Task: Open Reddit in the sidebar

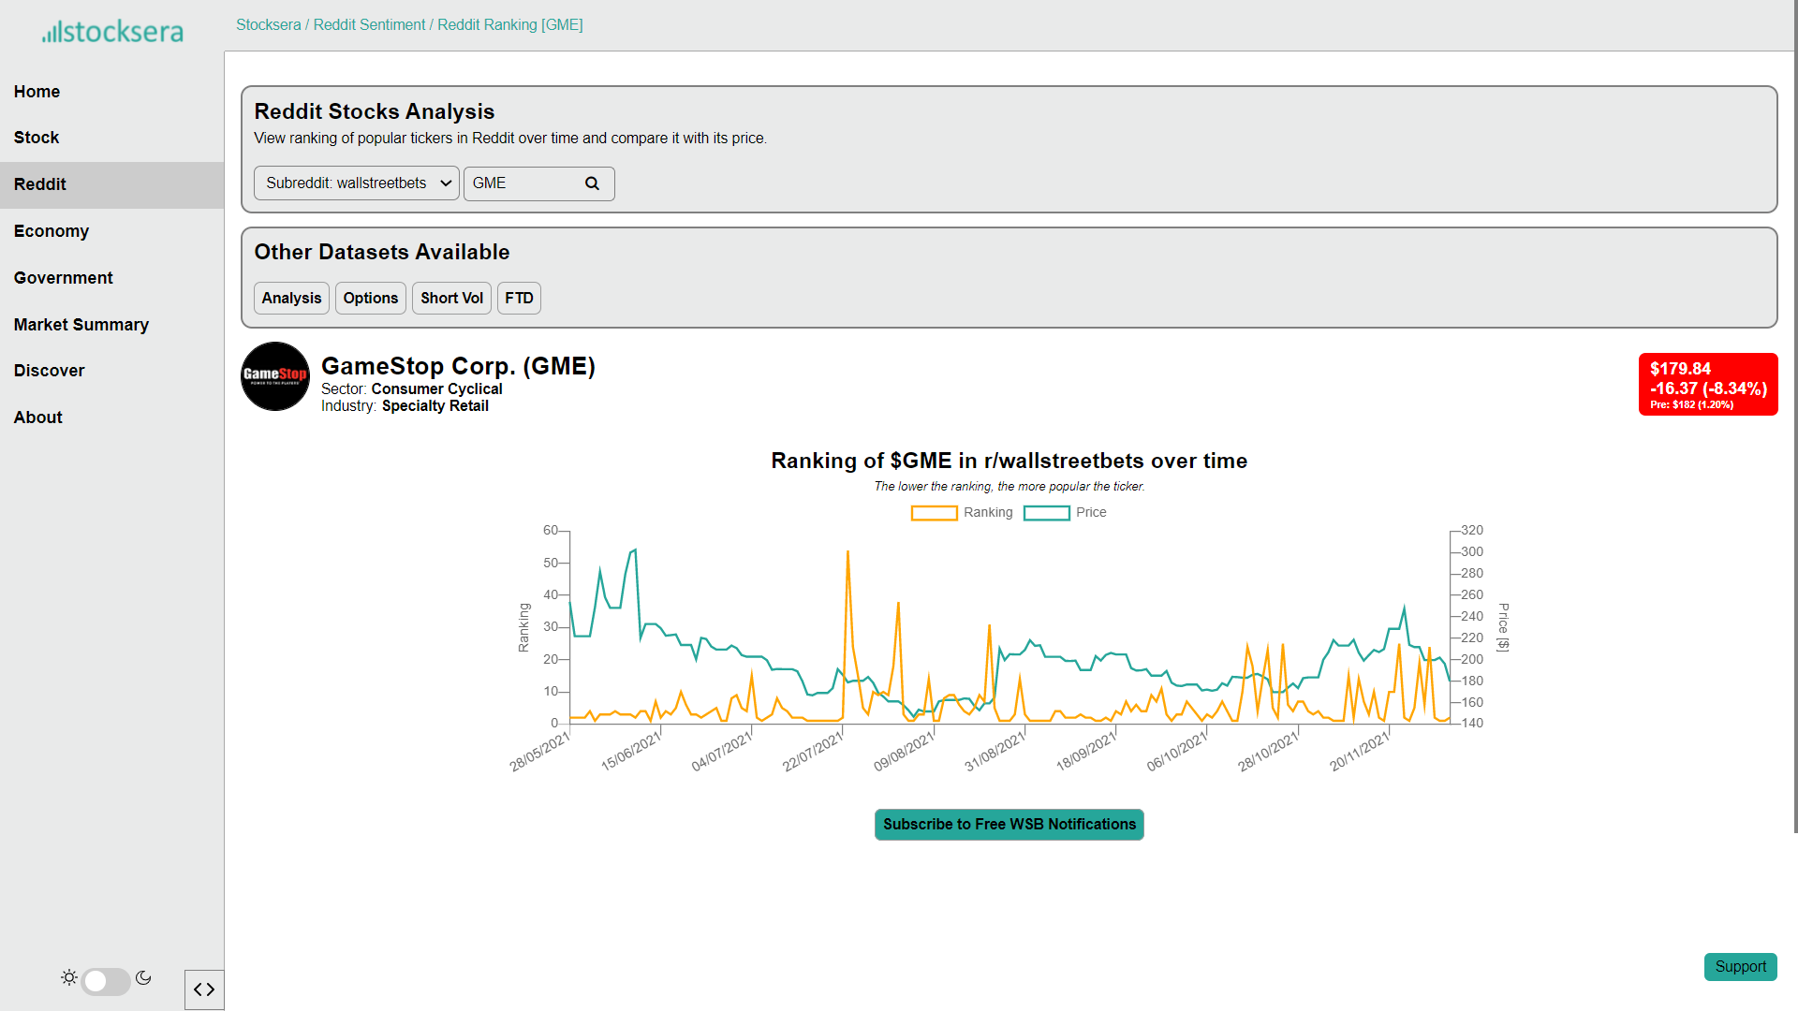Action: click(40, 184)
